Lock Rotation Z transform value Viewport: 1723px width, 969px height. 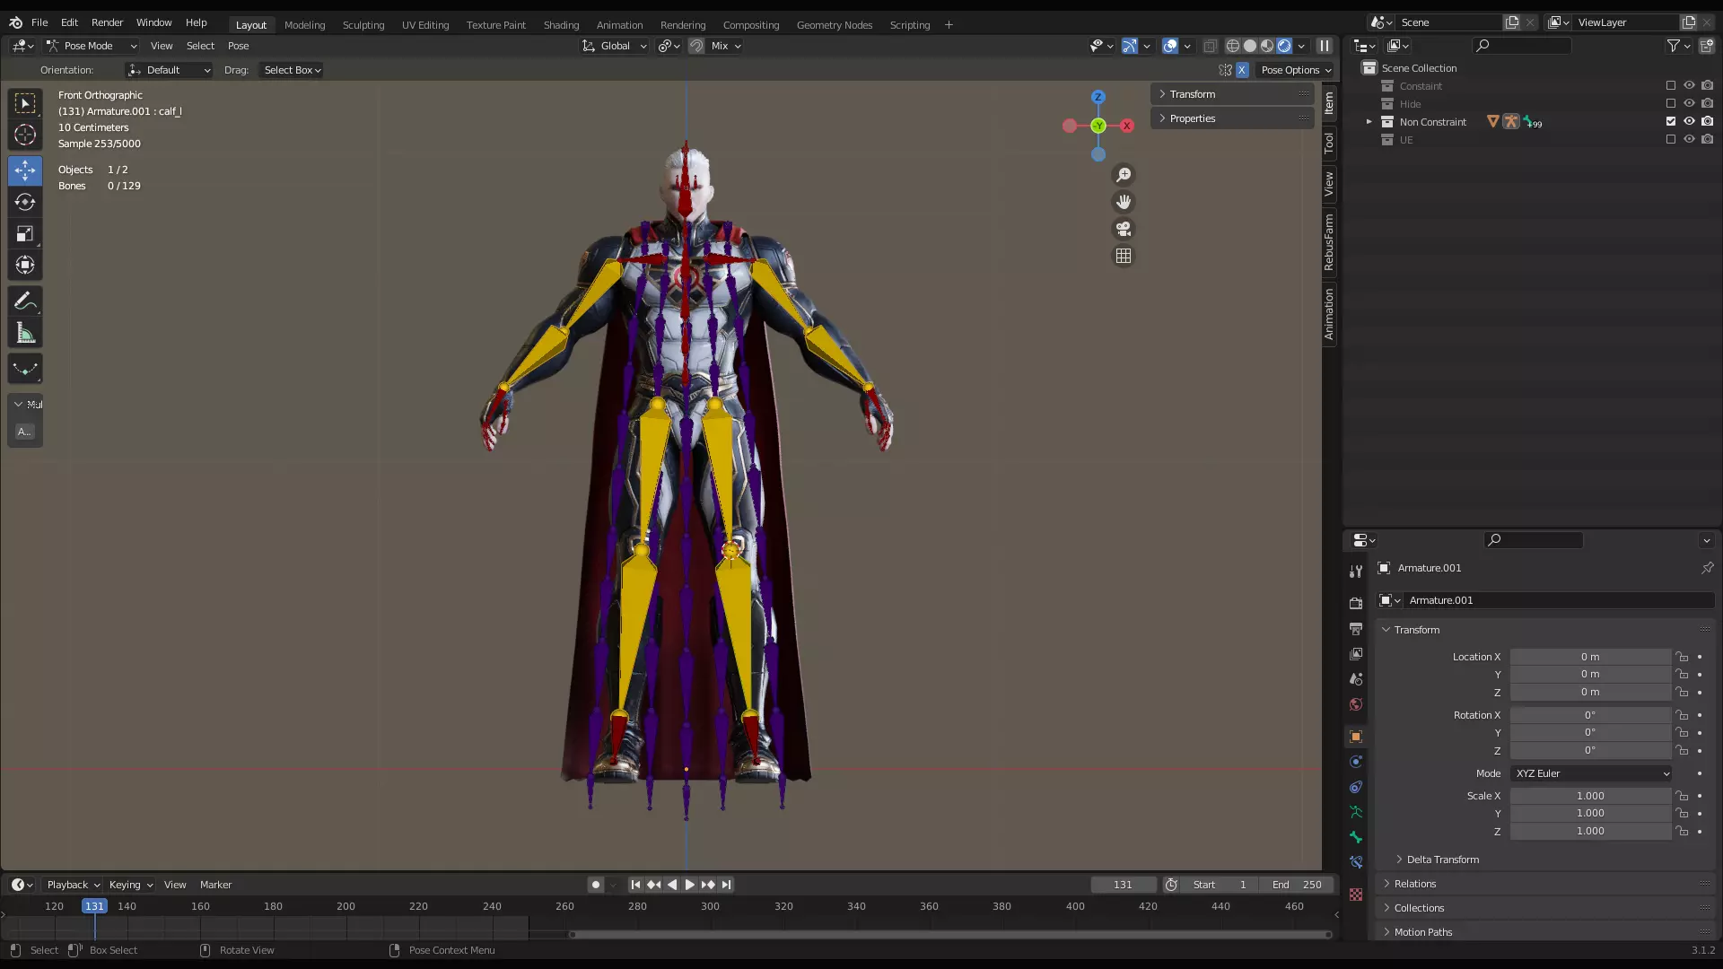click(1683, 750)
